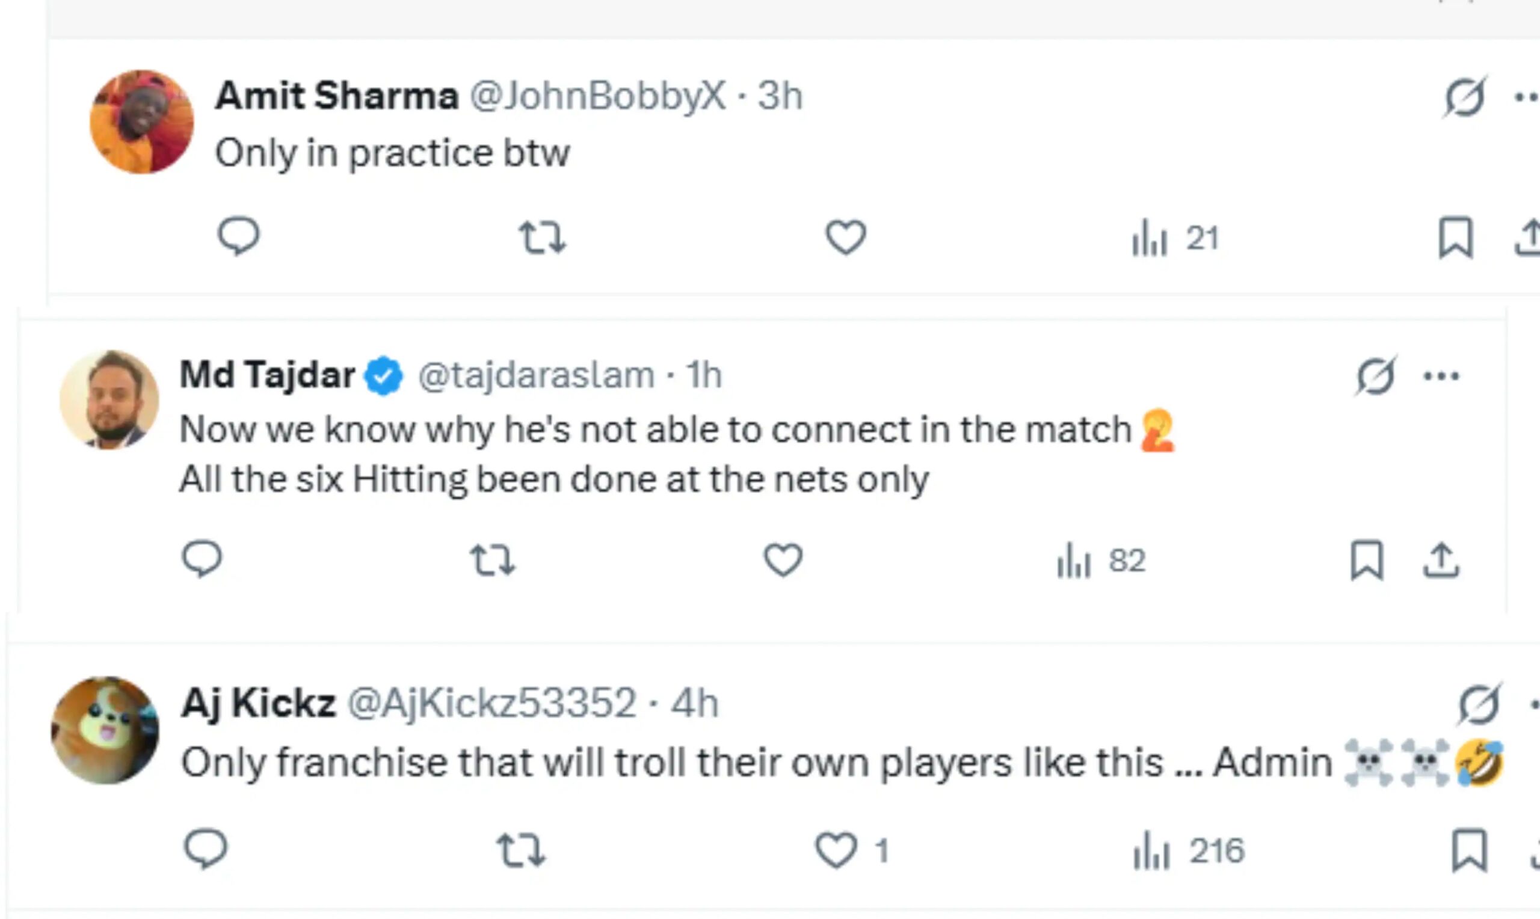Bookmark Amit Sharma's tweet
This screenshot has height=919, width=1540.
point(1455,238)
